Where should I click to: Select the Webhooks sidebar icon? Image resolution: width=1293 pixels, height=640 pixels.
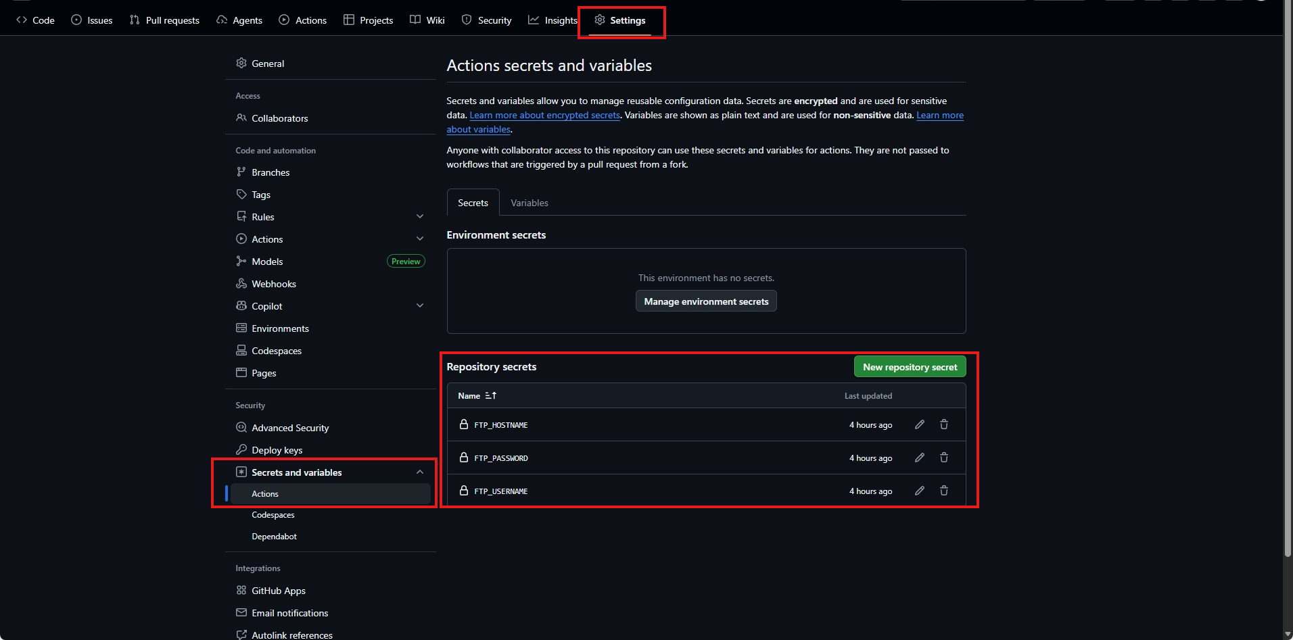point(241,283)
